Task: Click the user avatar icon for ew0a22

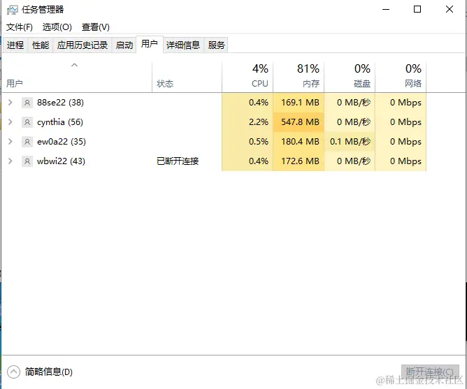Action: coord(27,142)
